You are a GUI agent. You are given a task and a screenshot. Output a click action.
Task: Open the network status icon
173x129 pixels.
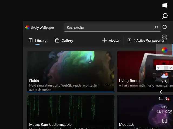[x=161, y=98]
